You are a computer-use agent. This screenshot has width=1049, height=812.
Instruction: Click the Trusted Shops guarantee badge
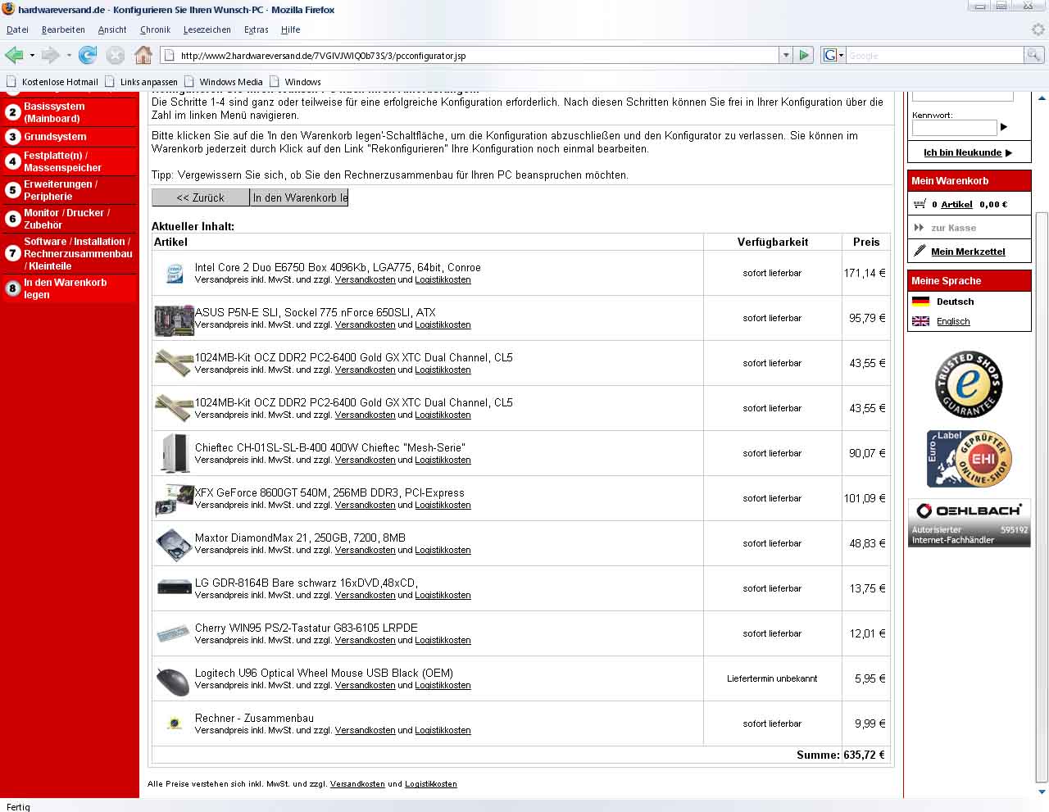click(969, 384)
